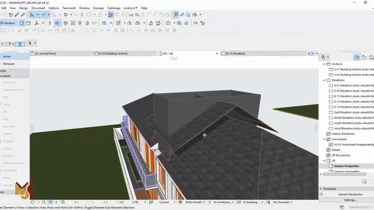Image resolution: width=374 pixels, height=210 pixels.
Task: Toggle the highlighted orbit icon
Action: point(57,23)
